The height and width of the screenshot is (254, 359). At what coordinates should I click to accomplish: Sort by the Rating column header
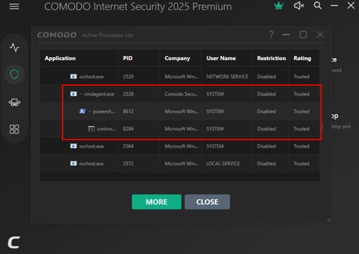[x=302, y=58]
